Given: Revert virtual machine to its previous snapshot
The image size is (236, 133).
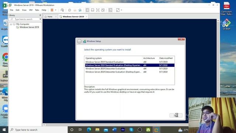Looking at the screenshot, I should [x=75, y=10].
